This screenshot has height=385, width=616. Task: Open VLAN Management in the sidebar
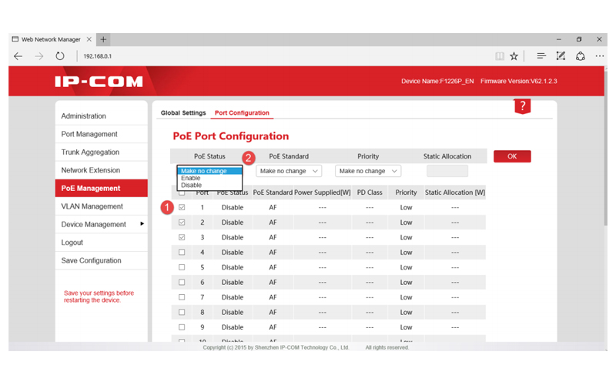coord(102,206)
